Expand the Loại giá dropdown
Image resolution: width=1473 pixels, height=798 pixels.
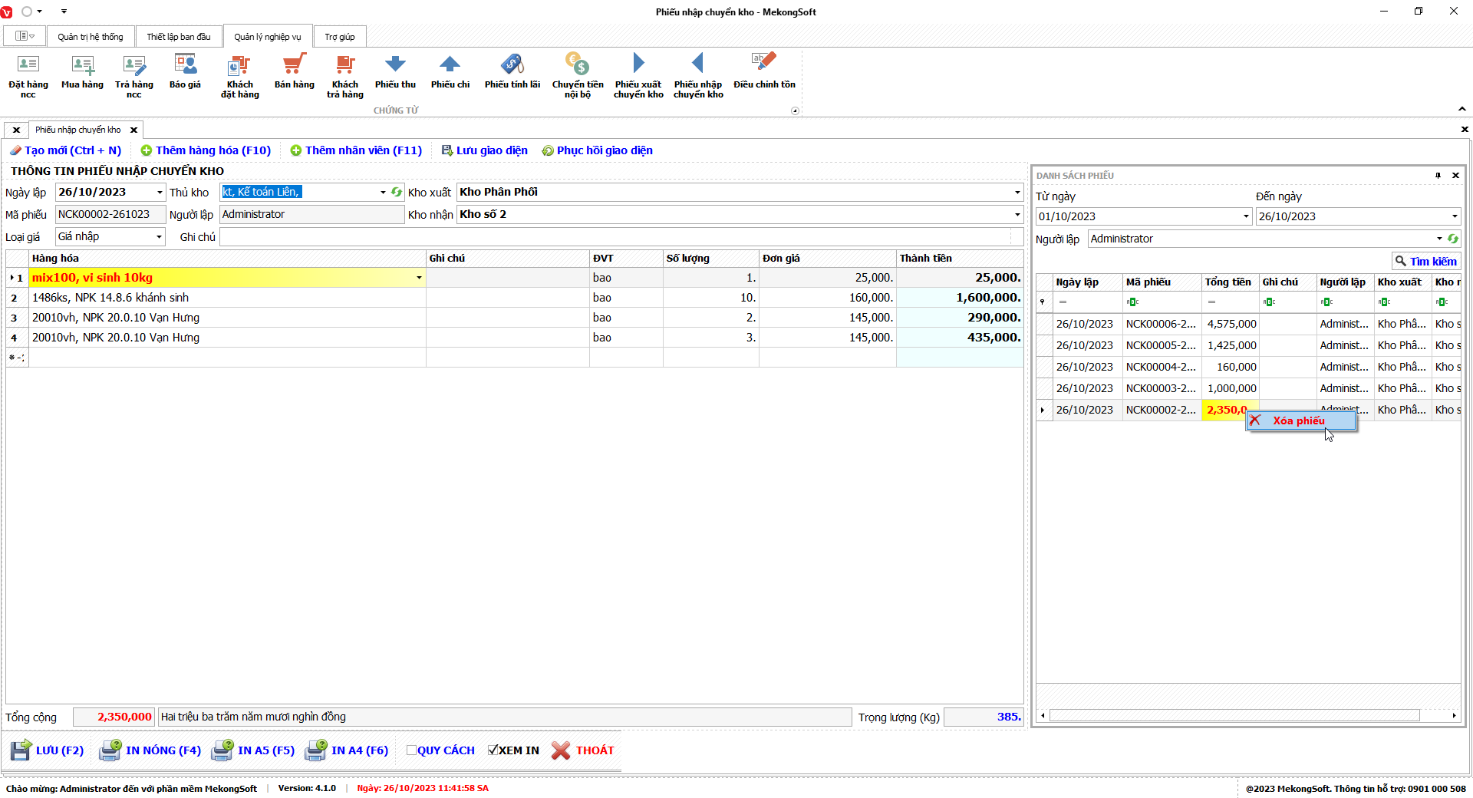159,237
